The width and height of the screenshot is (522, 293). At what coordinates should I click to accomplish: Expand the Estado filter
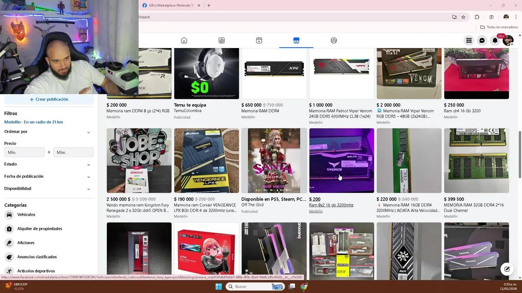(x=49, y=164)
